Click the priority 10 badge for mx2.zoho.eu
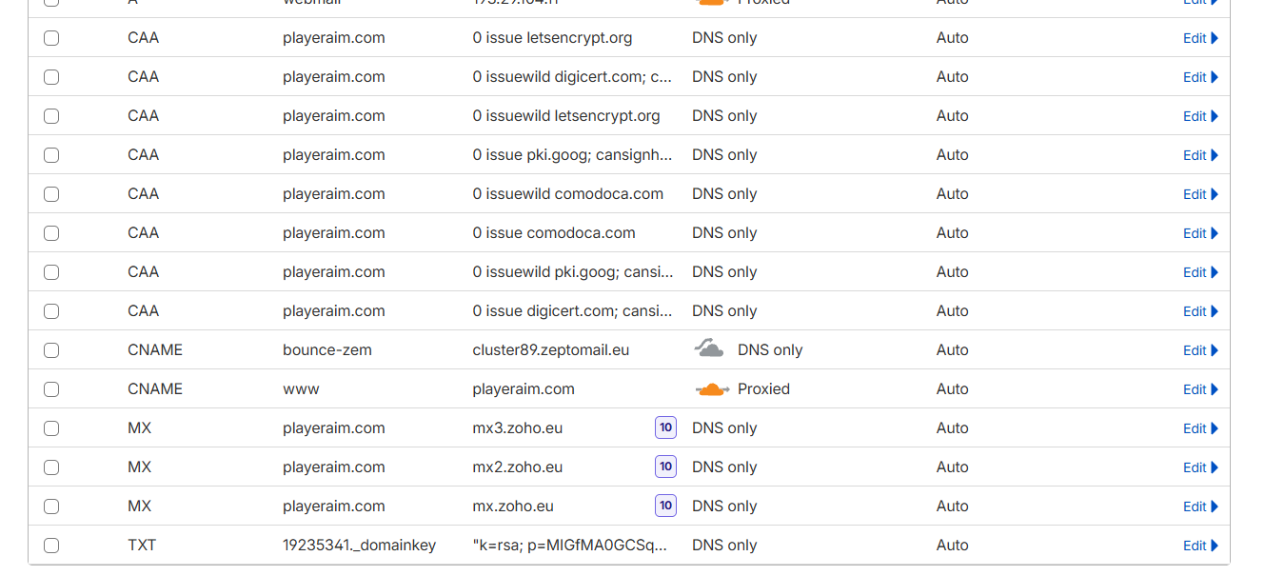Viewport: 1285px width, 576px height. pos(665,467)
